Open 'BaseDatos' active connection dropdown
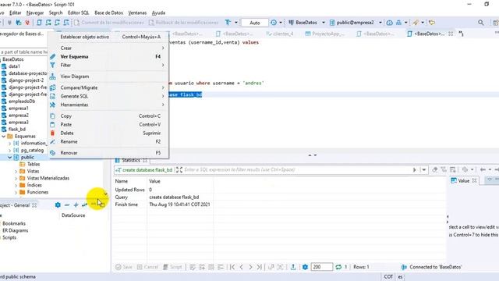Viewport: 499px width, 281px height. 306,23
